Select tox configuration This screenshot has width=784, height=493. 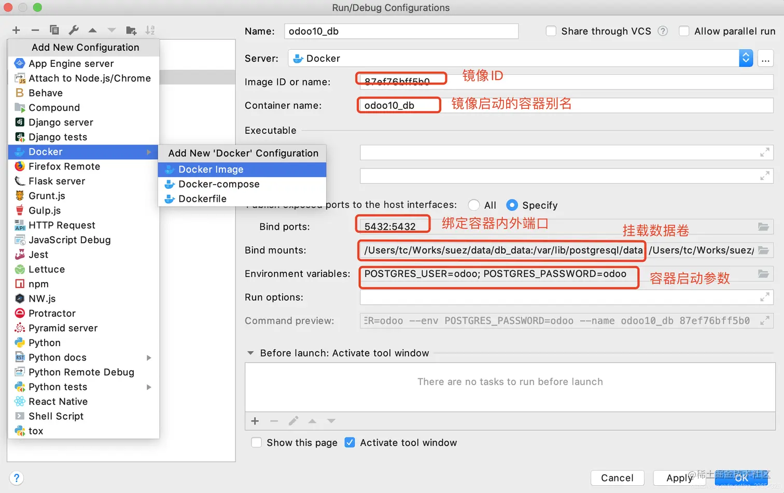[83, 431]
